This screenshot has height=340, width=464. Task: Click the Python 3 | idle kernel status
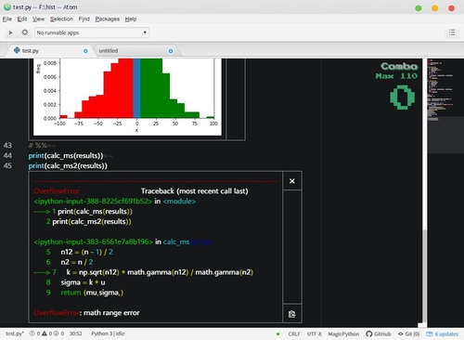[x=108, y=333]
